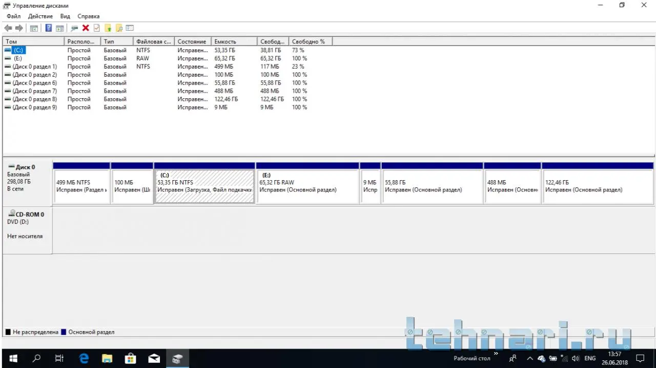
Task: Click the OneDrive cloud tray icon
Action: pos(541,358)
